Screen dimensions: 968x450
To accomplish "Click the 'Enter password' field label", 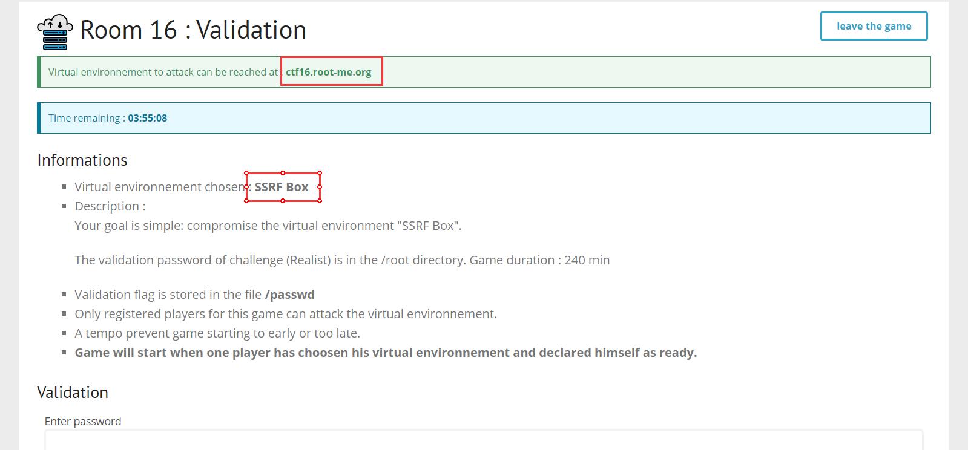I will (x=83, y=421).
